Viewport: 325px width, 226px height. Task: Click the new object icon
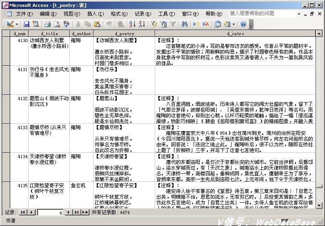(x=227, y=24)
